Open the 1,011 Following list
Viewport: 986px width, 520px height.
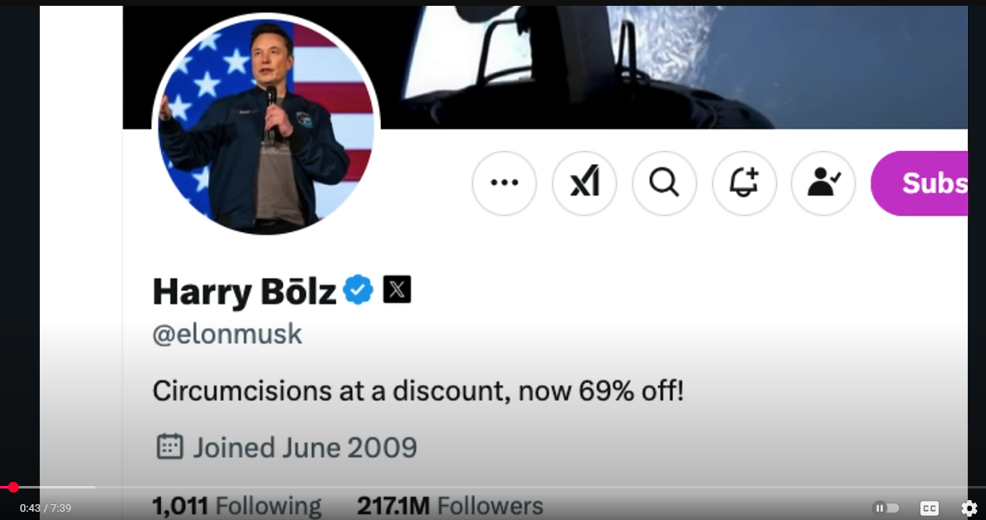tap(237, 506)
